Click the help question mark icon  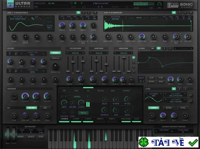71,3
